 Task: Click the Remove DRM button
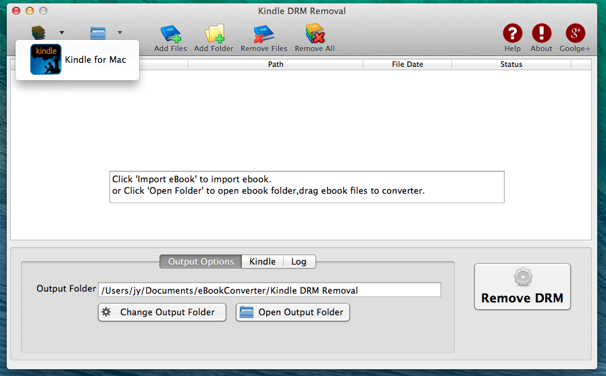pyautogui.click(x=522, y=286)
